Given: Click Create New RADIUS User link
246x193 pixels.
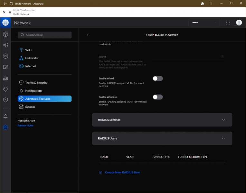Looking at the screenshot, I should [x=122, y=172].
